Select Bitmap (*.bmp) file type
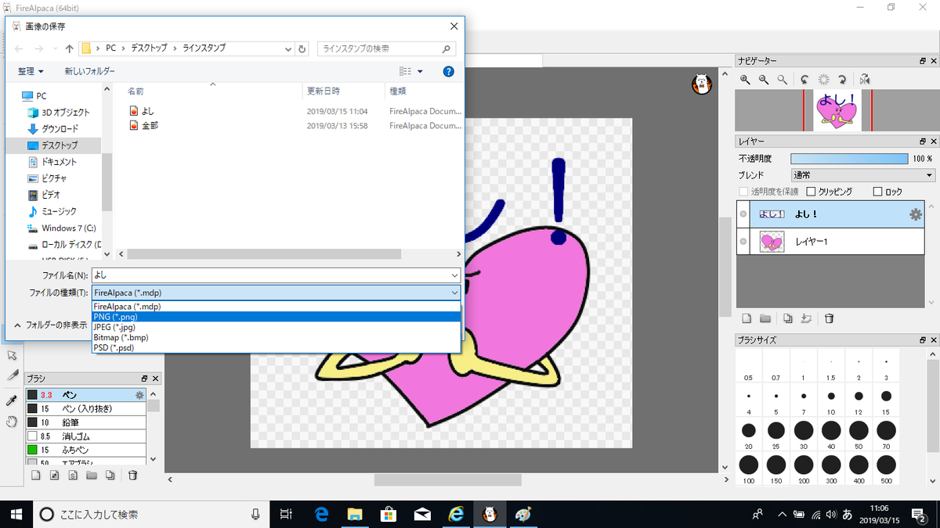 [277, 337]
